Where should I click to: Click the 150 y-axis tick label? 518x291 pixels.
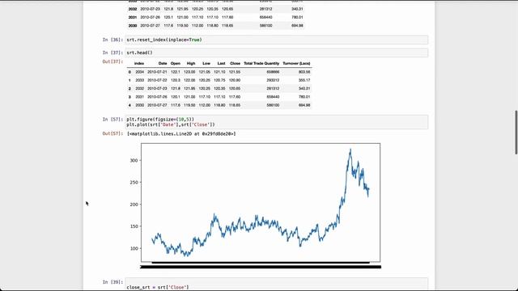(x=134, y=226)
